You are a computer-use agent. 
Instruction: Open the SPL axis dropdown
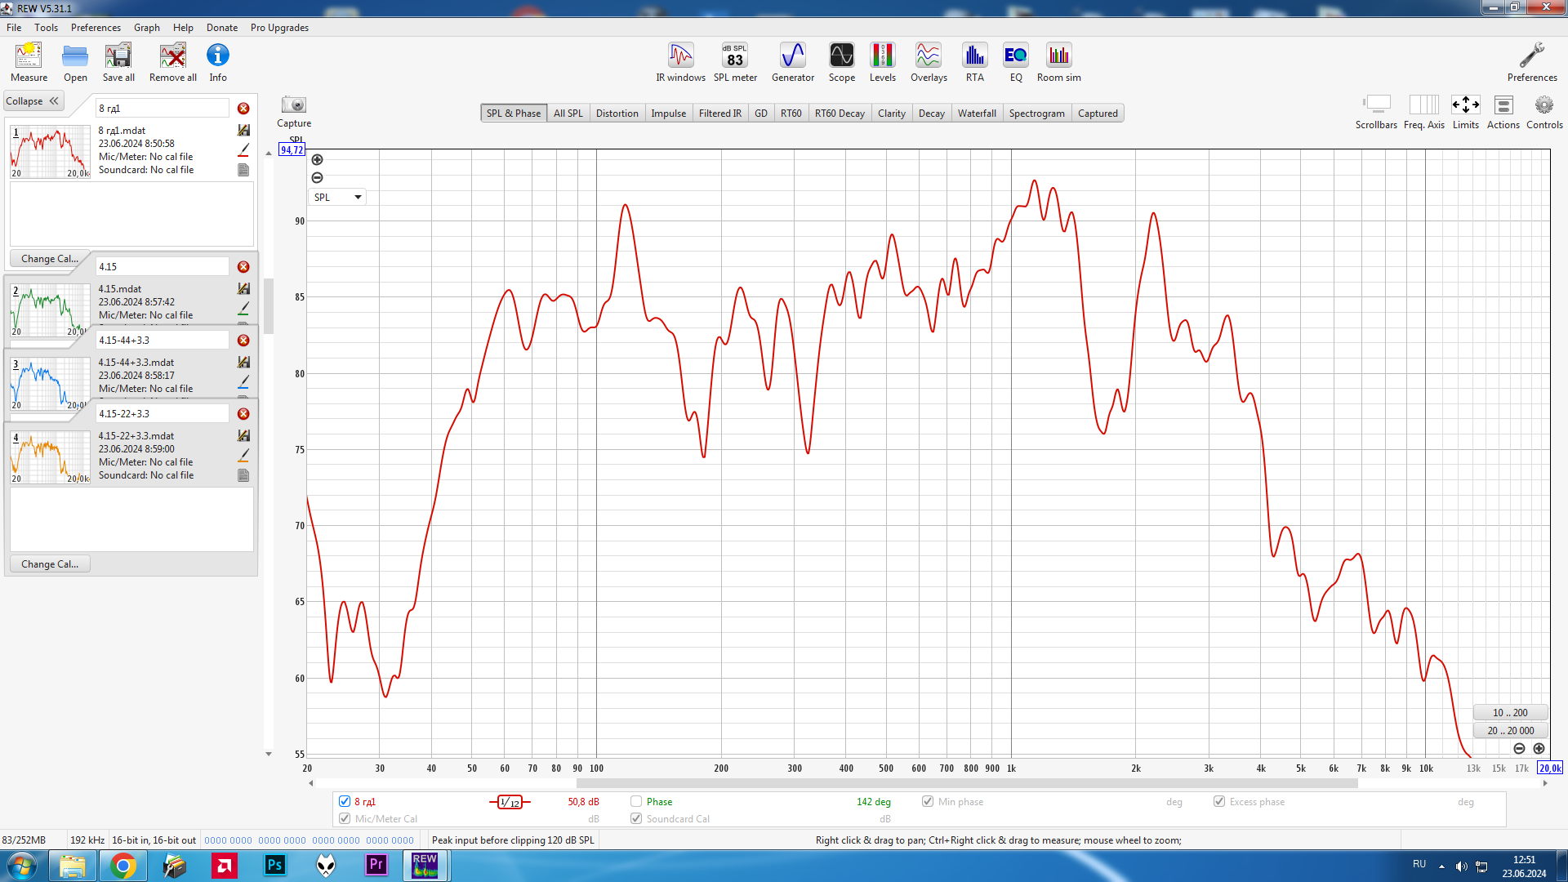point(337,197)
